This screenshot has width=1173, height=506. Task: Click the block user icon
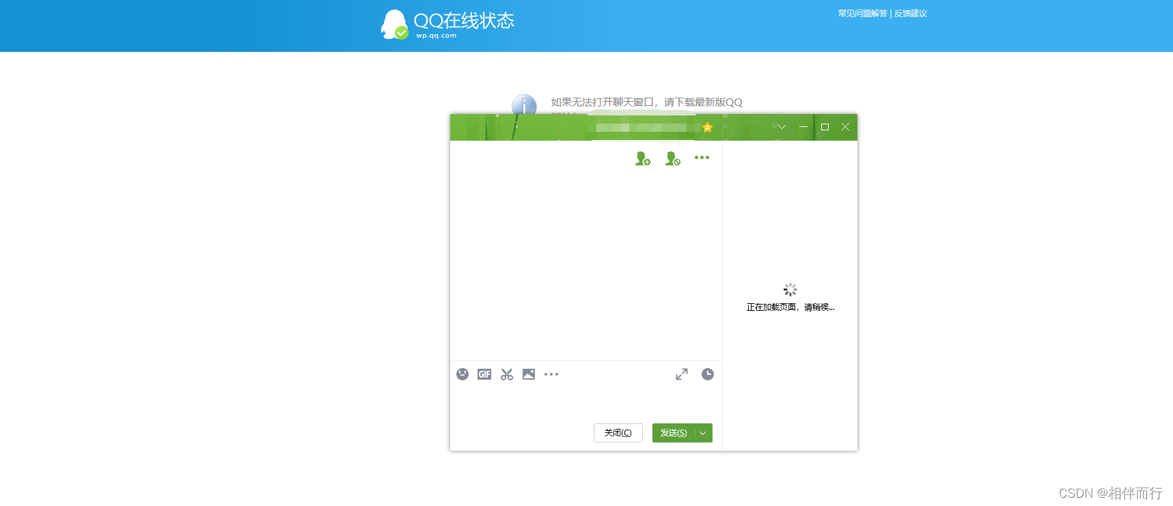[673, 158]
